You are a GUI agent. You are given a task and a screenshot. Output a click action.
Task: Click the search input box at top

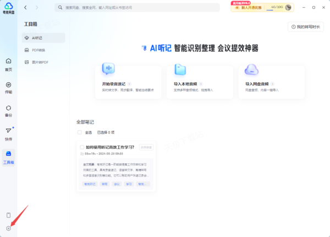point(137,8)
